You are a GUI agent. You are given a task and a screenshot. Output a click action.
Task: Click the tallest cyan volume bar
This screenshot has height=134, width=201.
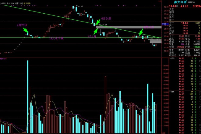click(x=27, y=97)
